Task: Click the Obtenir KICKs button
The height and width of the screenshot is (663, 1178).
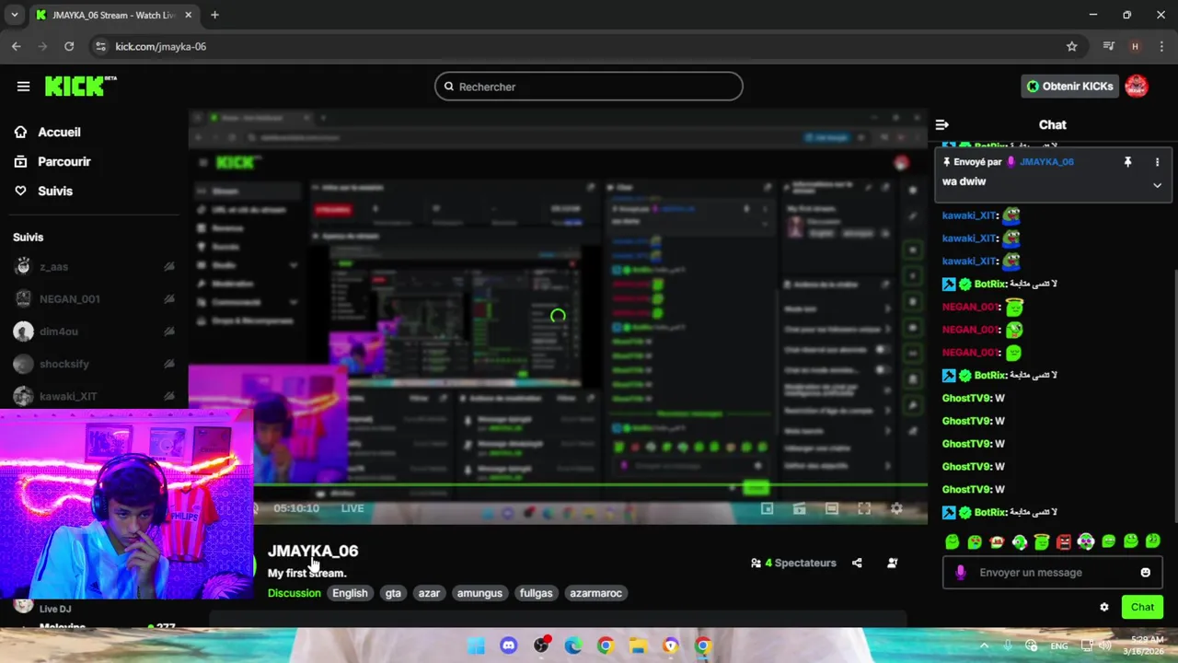Action: point(1070,87)
